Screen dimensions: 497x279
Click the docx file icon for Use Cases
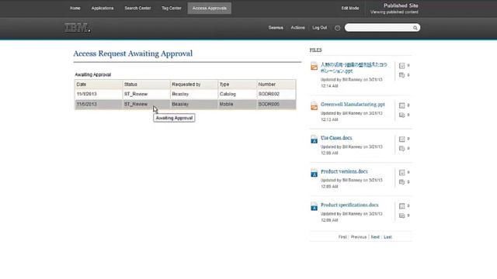[314, 139]
